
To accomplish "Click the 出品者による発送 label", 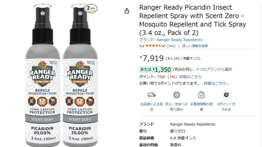I will [x=152, y=107].
